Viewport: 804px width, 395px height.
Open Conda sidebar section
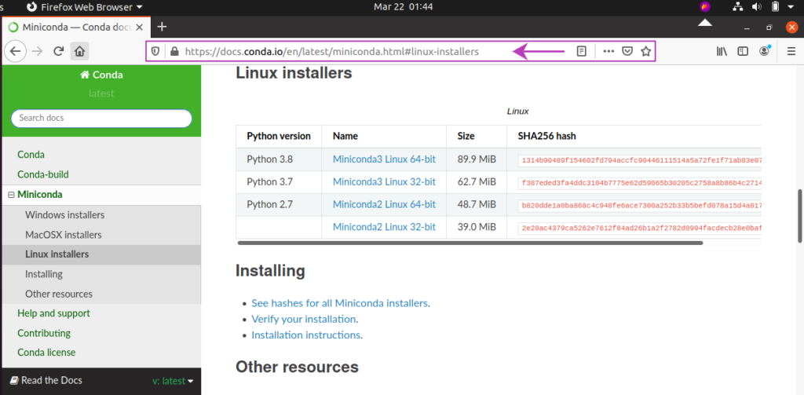[31, 155]
